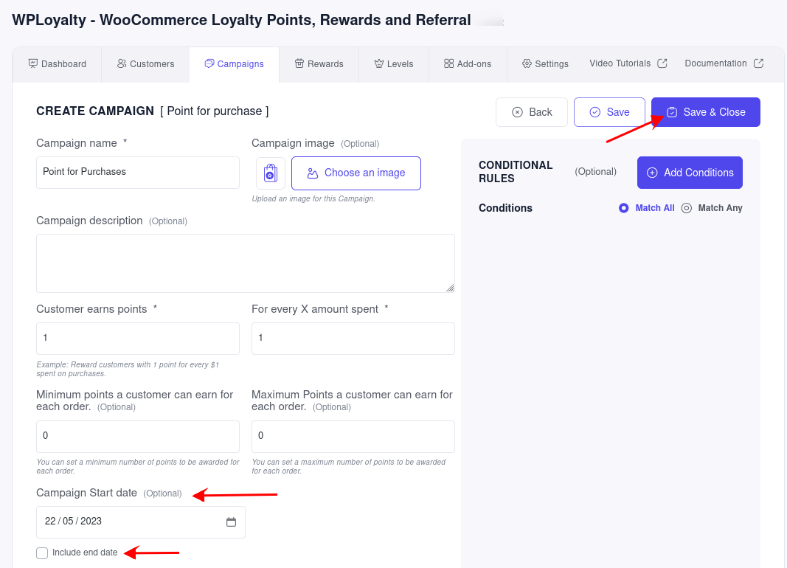Screen dimensions: 787x568
Task: Click the Back button
Action: point(532,112)
